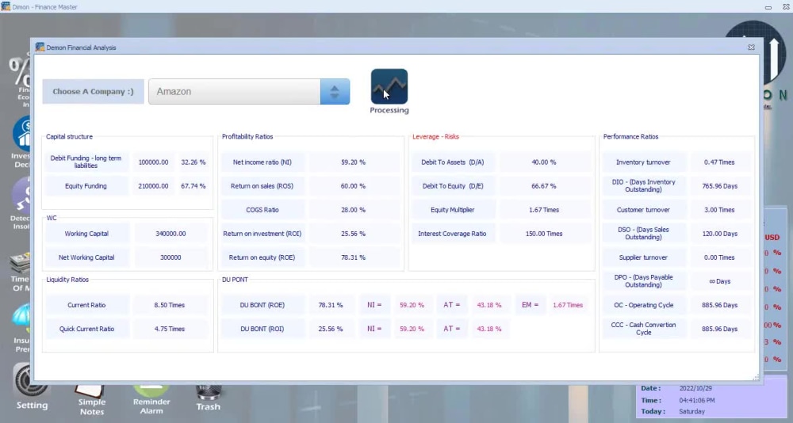
Task: Click the CCC Cash Convertion Cycle label
Action: click(643, 328)
